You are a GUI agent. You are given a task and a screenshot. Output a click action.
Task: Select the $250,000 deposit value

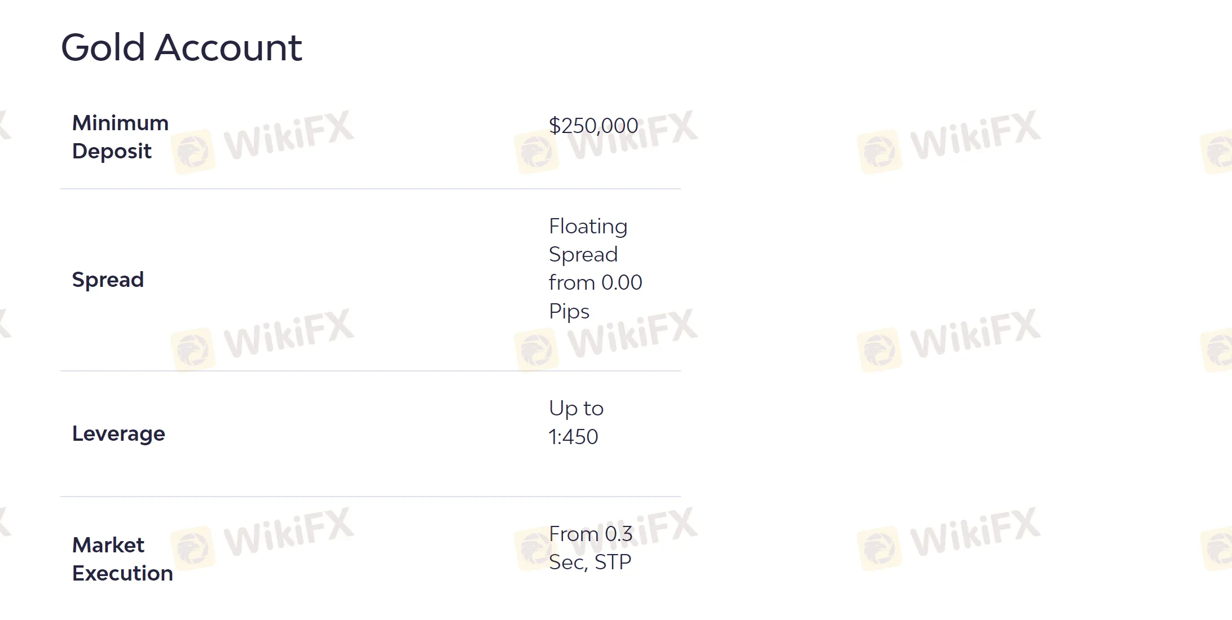tap(593, 126)
